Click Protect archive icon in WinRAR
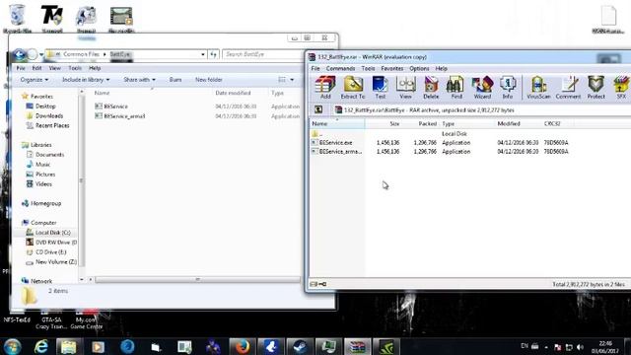The width and height of the screenshot is (631, 355). coord(596,88)
